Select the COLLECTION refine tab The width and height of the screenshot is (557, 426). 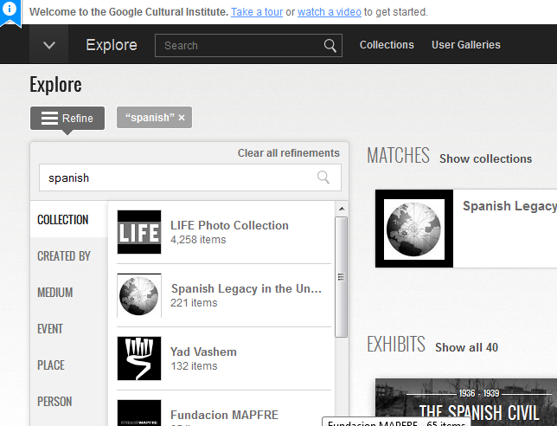[69, 219]
